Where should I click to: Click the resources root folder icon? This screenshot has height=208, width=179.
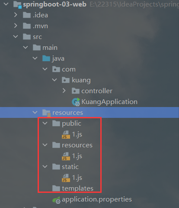46,113
